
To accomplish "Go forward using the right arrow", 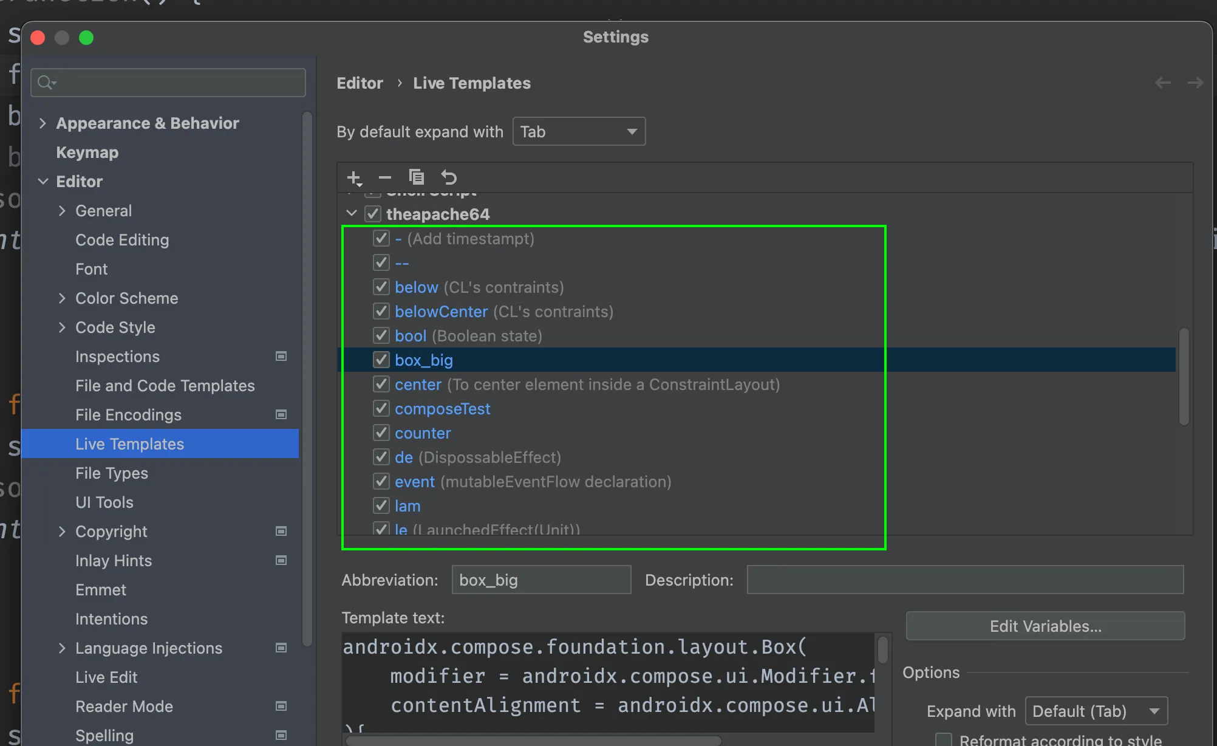I will (x=1195, y=83).
